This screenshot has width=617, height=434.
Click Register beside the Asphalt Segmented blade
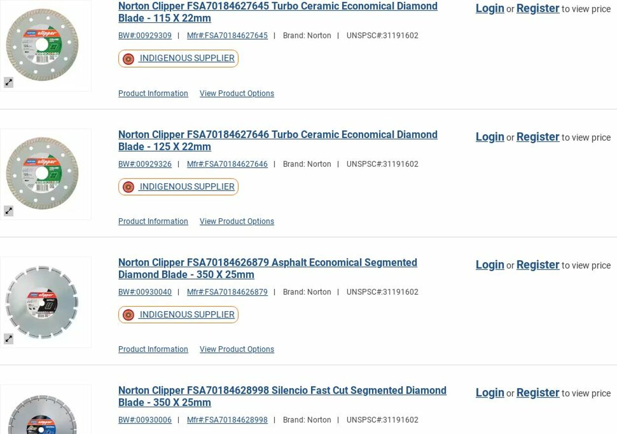(x=538, y=265)
